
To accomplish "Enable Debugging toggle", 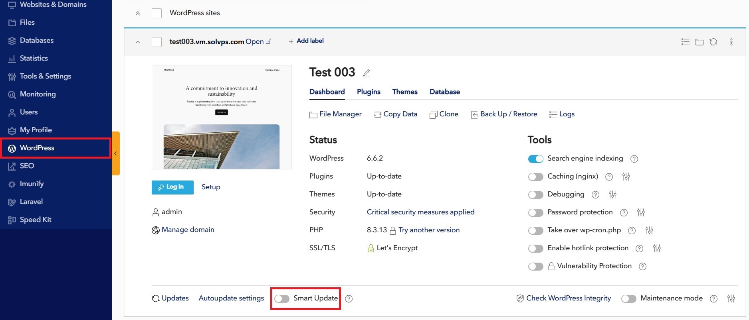I will pos(535,195).
